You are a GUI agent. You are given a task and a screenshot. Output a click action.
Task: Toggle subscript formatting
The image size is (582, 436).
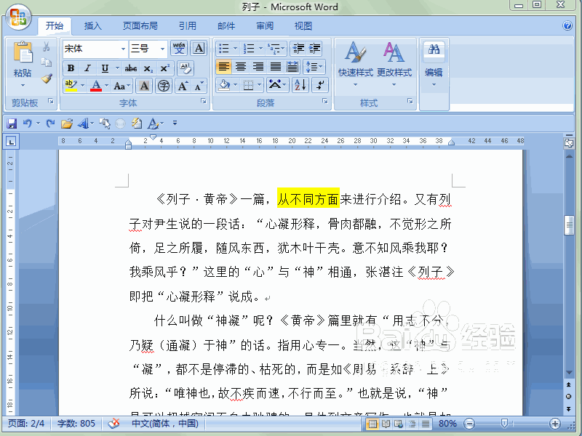(x=146, y=68)
